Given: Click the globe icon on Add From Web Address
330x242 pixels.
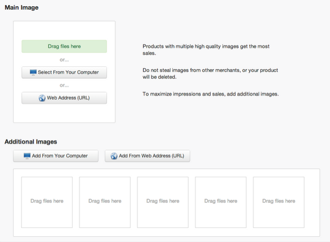Looking at the screenshot, I should [114, 156].
